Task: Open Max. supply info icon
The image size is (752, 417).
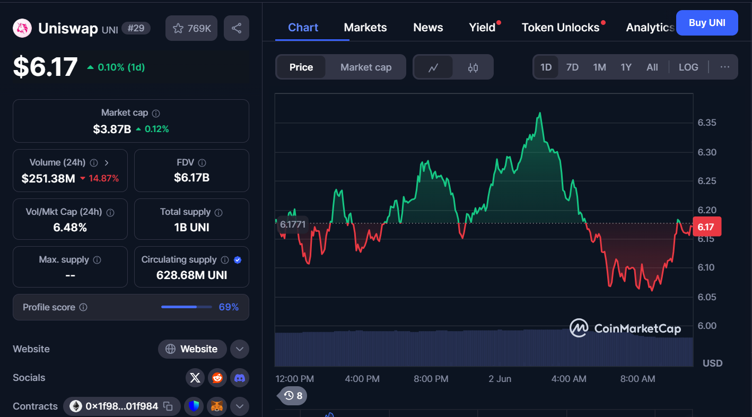Action: pyautogui.click(x=97, y=260)
